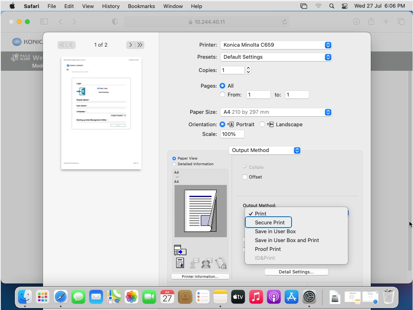Open the Printer dropdown
Image resolution: width=413 pixels, height=310 pixels.
[x=276, y=45]
